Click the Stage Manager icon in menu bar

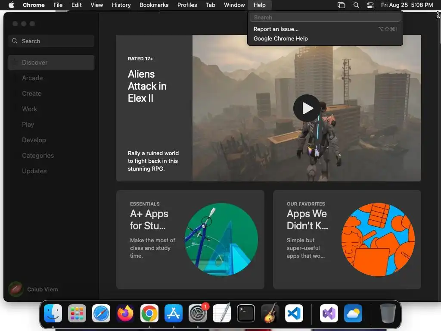341,5
